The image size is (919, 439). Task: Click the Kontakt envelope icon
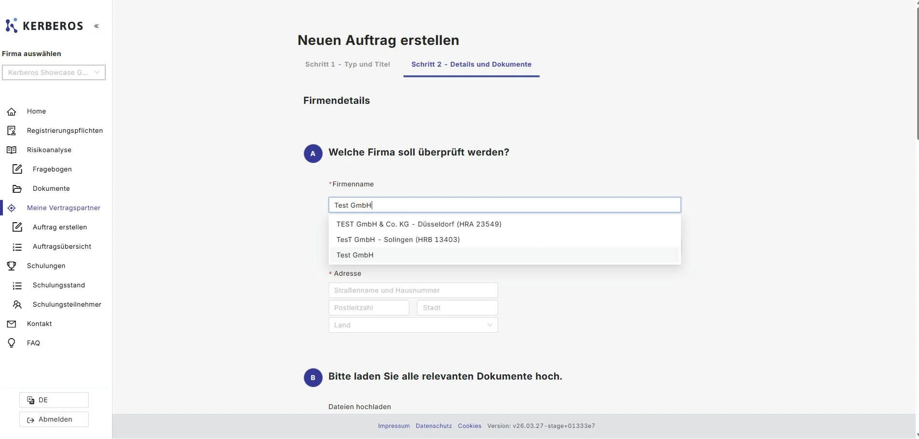point(12,324)
